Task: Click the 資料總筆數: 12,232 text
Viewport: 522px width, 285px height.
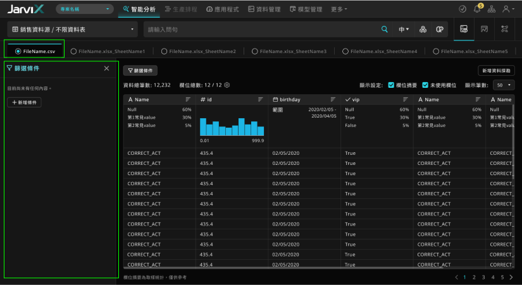Action: (x=147, y=85)
